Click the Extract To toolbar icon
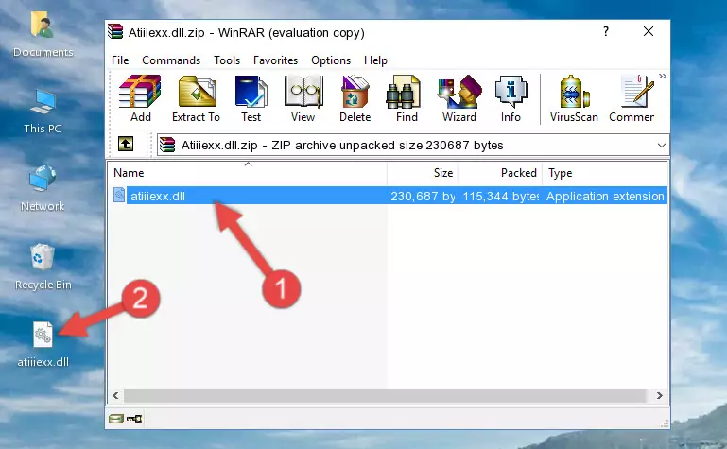The height and width of the screenshot is (449, 727). tap(196, 98)
